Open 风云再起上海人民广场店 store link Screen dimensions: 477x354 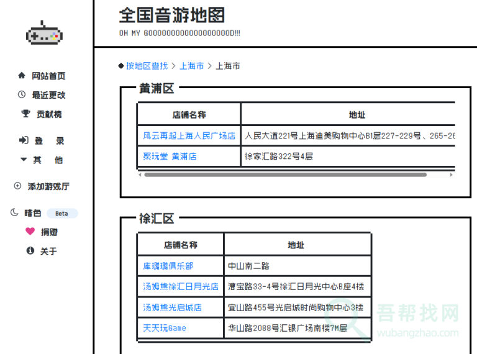pos(189,135)
